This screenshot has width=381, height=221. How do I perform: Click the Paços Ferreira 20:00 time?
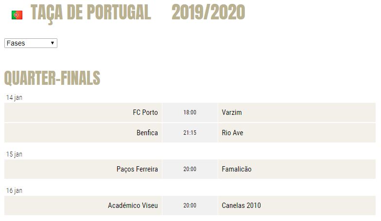190,169
